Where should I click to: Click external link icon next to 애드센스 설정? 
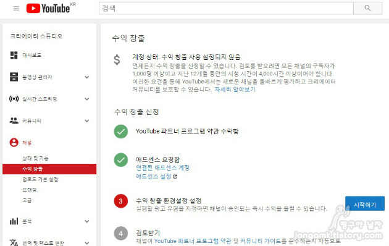175,177
